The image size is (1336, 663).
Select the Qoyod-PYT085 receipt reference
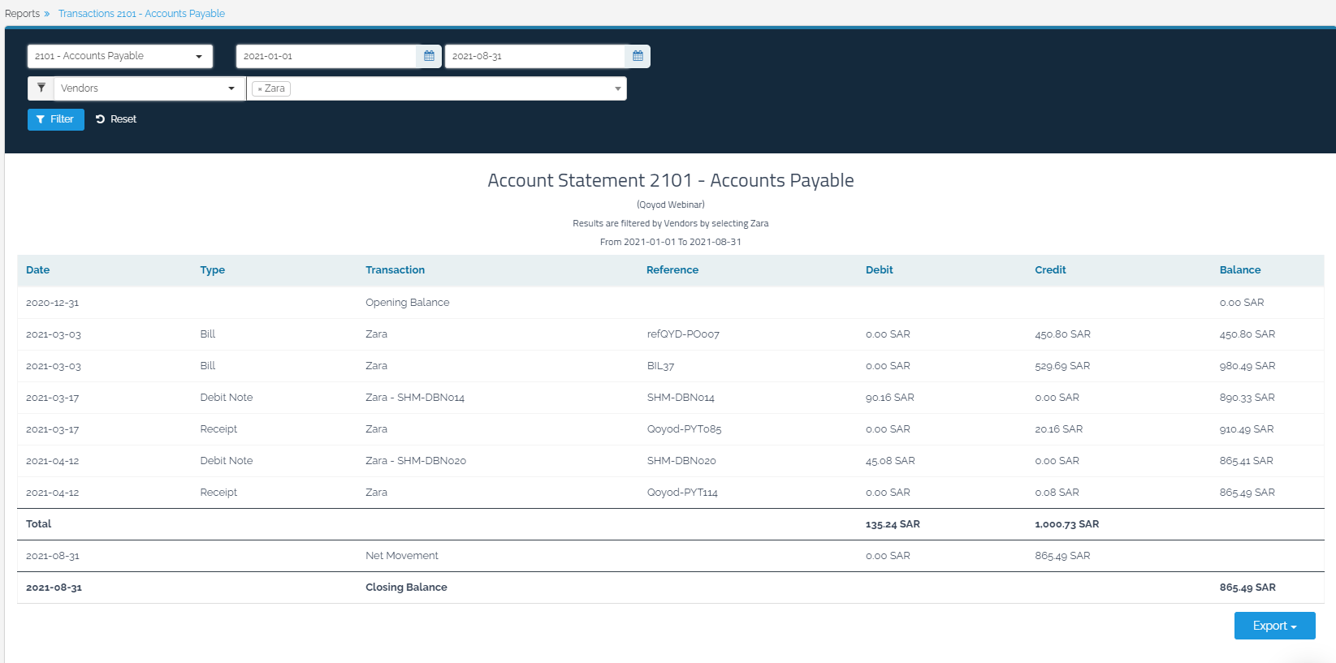tap(684, 429)
